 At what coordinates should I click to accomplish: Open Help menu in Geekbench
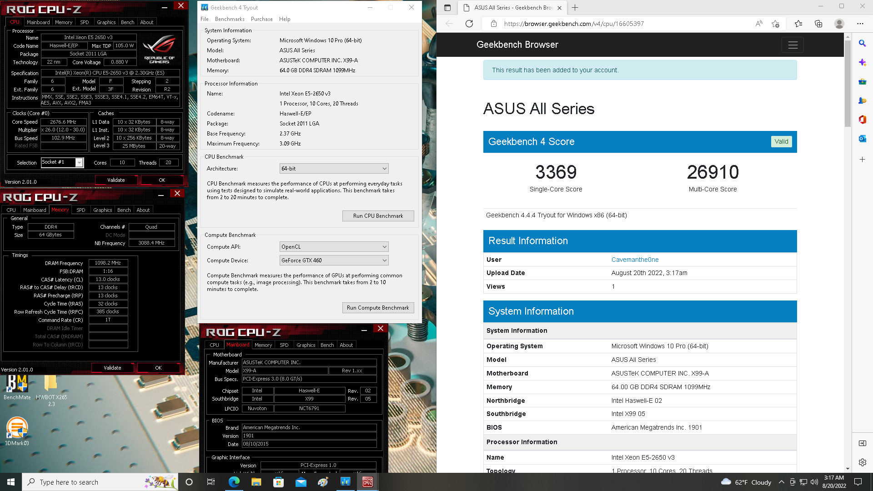(x=285, y=19)
